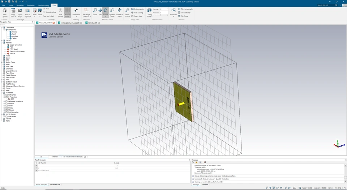This screenshot has width=347, height=190.
Task: Collapse the Materials tree node
Action: tap(1, 43)
